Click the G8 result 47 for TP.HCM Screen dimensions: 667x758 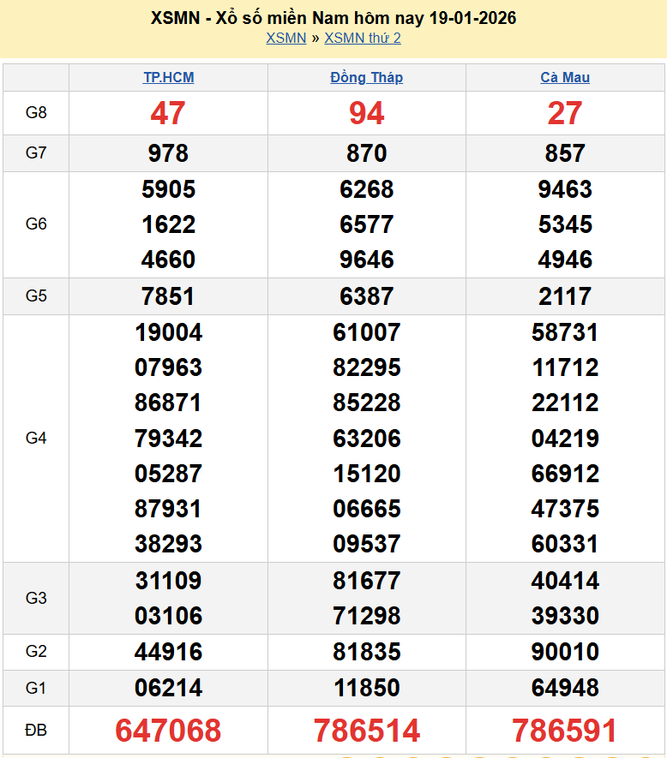[x=168, y=113]
